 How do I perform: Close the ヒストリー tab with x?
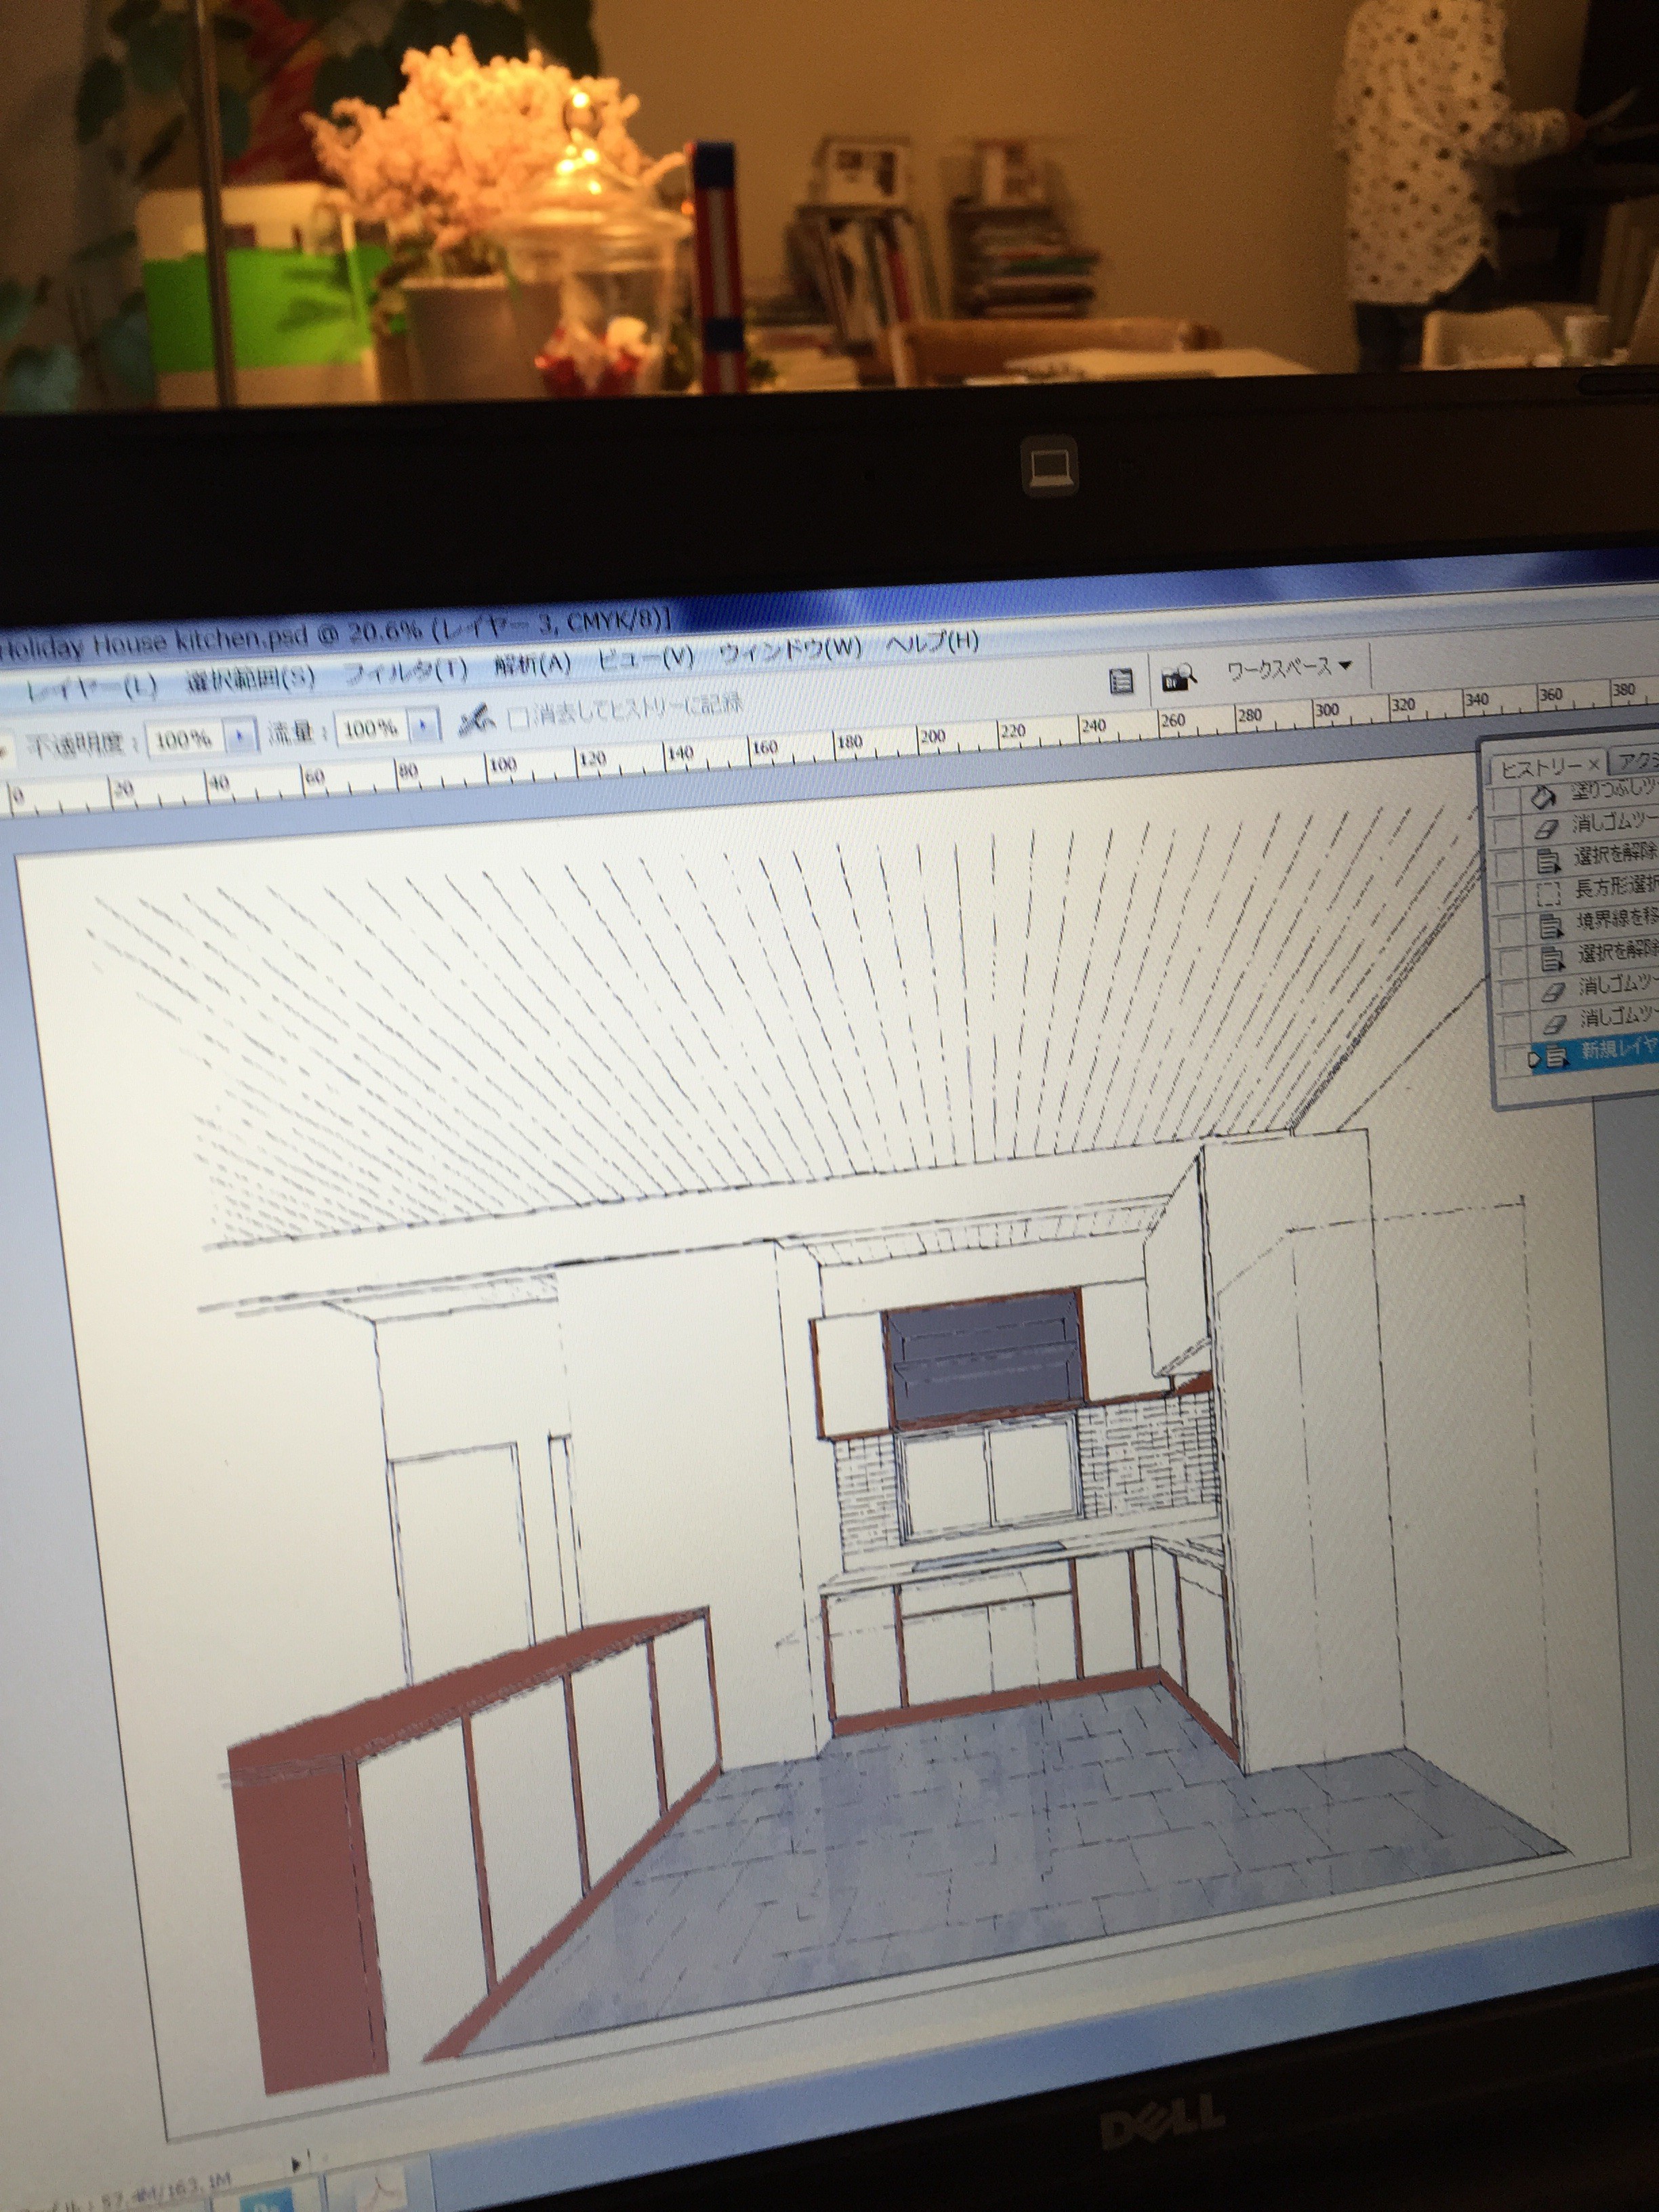[x=1593, y=764]
